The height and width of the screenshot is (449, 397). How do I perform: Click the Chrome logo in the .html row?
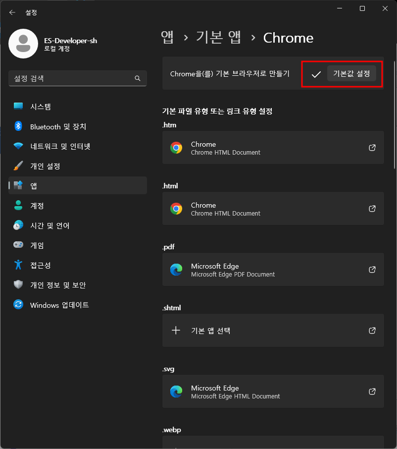point(176,209)
